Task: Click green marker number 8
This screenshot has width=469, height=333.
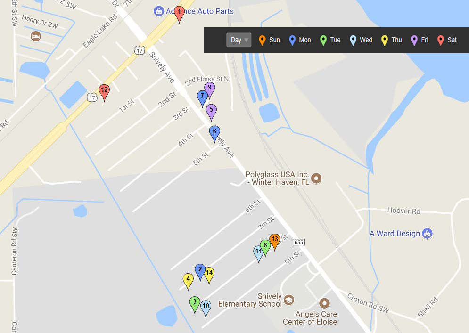Action: tap(265, 247)
